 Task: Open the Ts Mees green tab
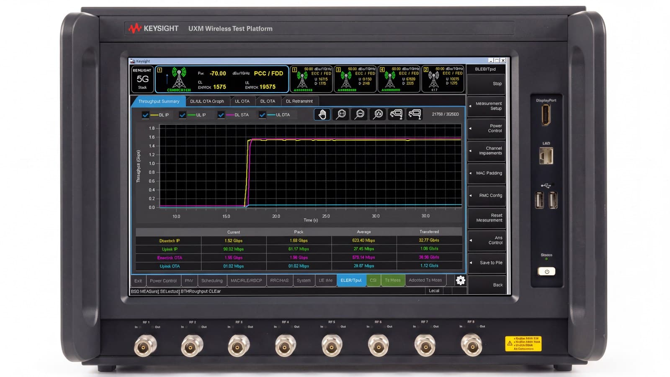click(393, 281)
